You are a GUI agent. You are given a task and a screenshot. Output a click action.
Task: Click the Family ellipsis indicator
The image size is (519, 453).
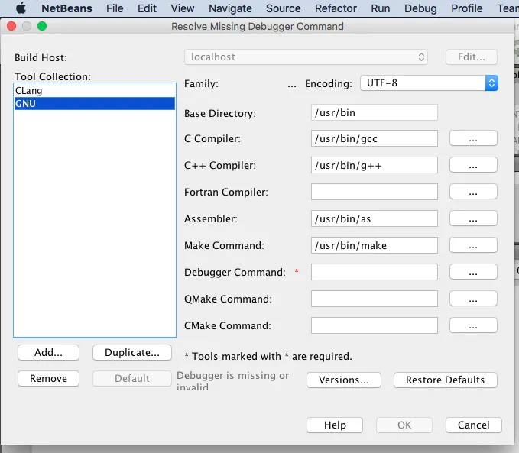coord(292,84)
